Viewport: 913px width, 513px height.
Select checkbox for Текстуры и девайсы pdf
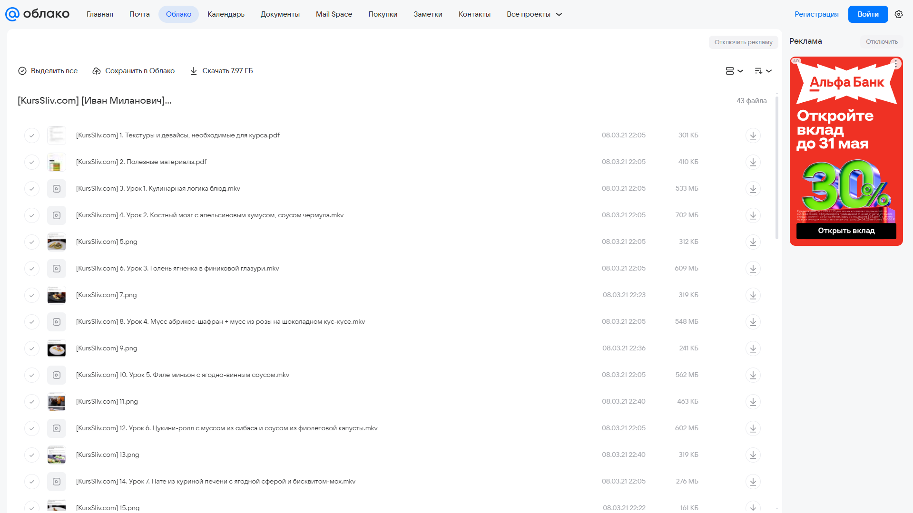(32, 136)
